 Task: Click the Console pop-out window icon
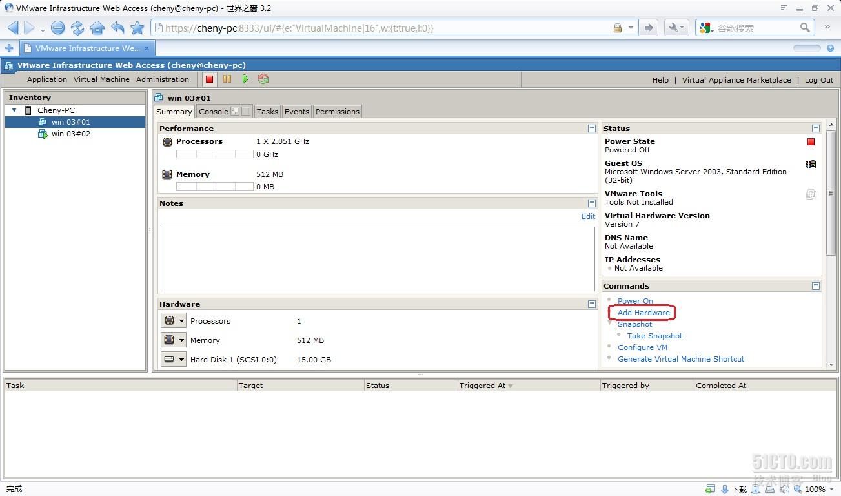[236, 111]
